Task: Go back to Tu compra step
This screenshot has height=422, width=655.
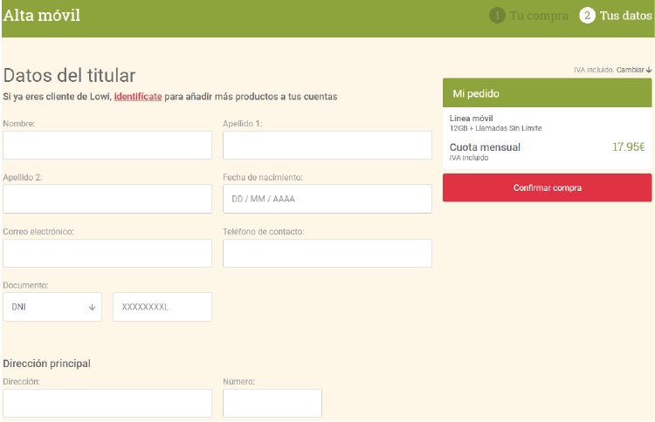Action: coord(539,16)
